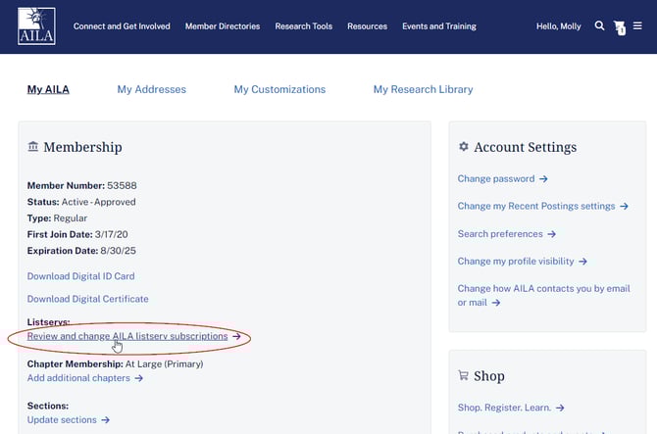This screenshot has width=657, height=434.
Task: Click Download Digital ID Card link
Action: coord(80,276)
